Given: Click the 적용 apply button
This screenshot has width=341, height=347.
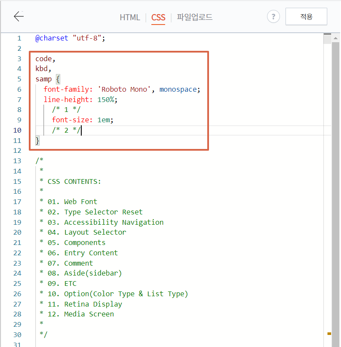Looking at the screenshot, I should point(306,16).
